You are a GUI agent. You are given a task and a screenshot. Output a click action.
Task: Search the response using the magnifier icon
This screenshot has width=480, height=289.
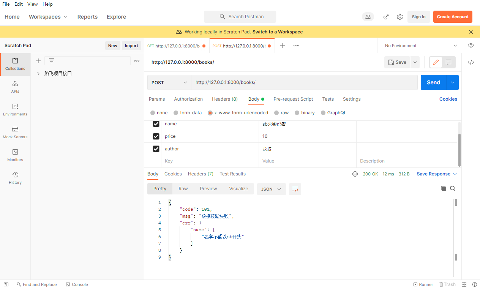click(453, 188)
